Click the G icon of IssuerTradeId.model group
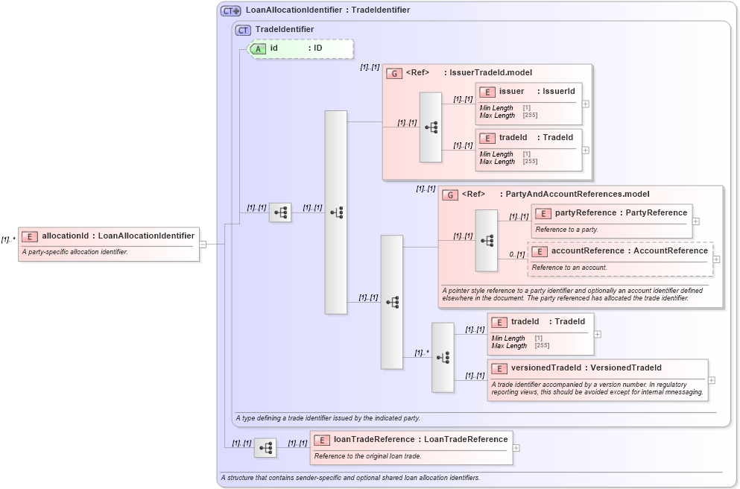This screenshot has width=740, height=489. 393,72
